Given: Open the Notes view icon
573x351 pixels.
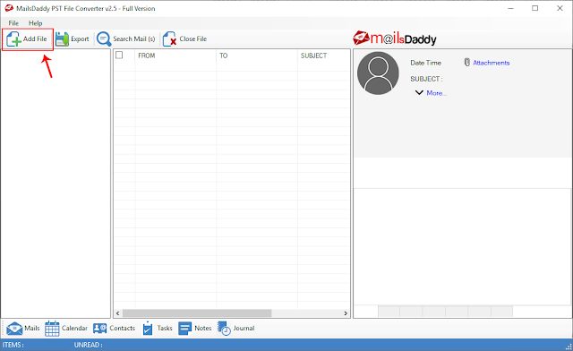Looking at the screenshot, I should pyautogui.click(x=185, y=328).
